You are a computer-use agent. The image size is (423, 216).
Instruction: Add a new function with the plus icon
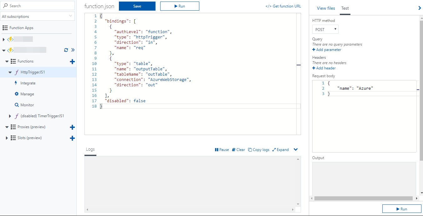(x=72, y=61)
